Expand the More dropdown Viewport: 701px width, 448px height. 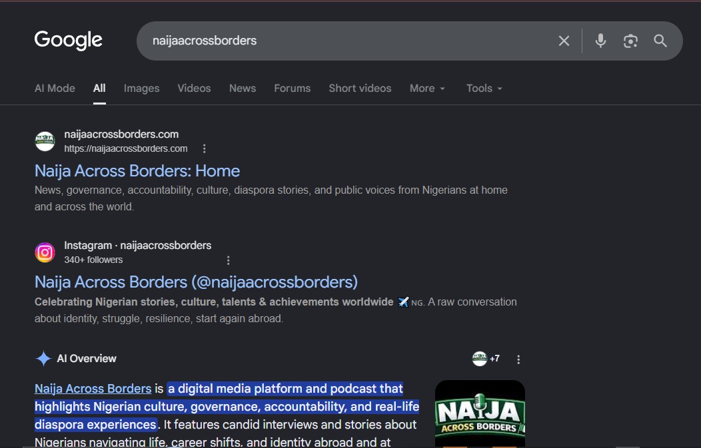(x=427, y=88)
